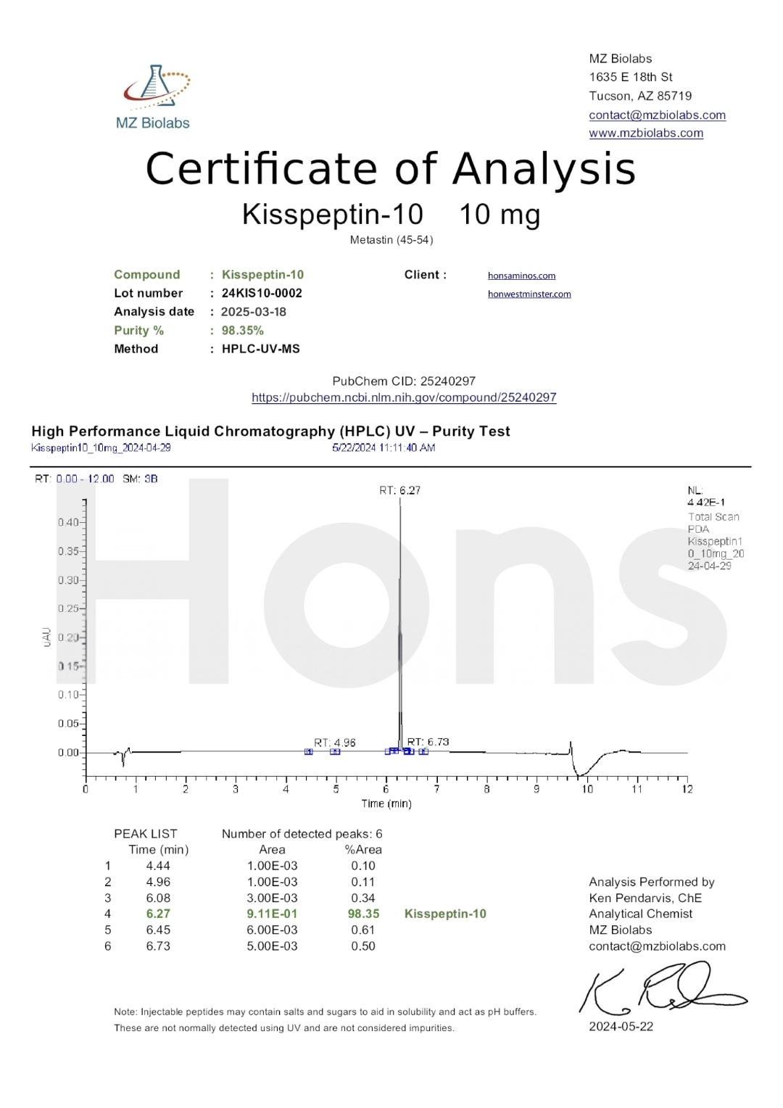This screenshot has width=783, height=1108.
Task: Click the 'Total Scan' legend text
Action: (713, 517)
